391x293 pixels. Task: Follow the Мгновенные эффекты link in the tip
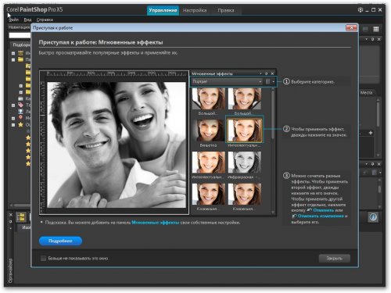[156, 223]
